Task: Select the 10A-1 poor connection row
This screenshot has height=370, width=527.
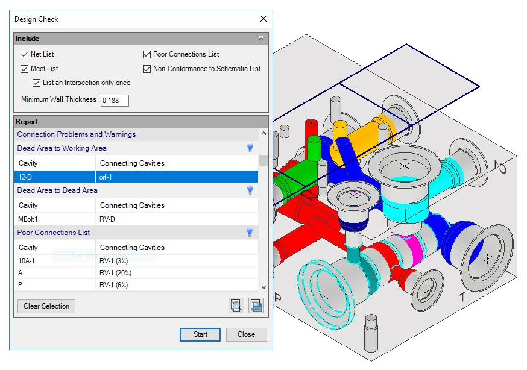Action: click(54, 261)
